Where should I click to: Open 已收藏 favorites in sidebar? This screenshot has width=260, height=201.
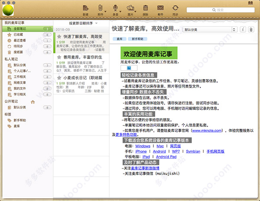[x=28, y=35]
